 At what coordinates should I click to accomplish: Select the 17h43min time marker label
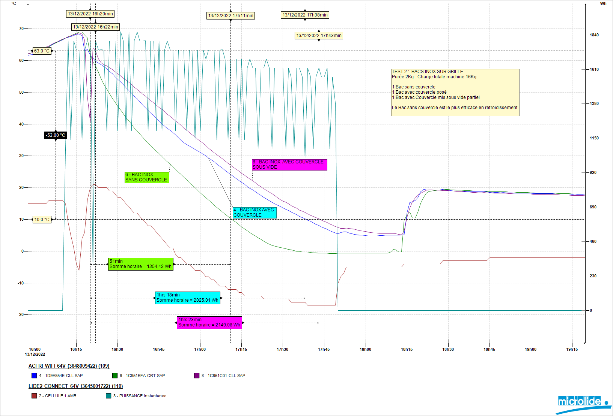click(319, 36)
